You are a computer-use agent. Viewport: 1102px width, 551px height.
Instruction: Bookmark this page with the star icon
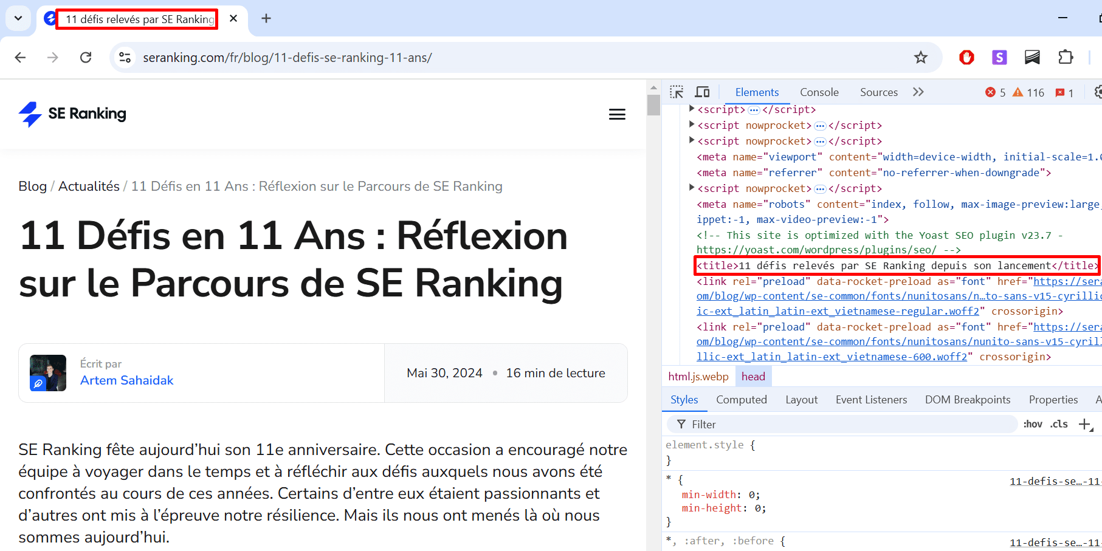(921, 57)
